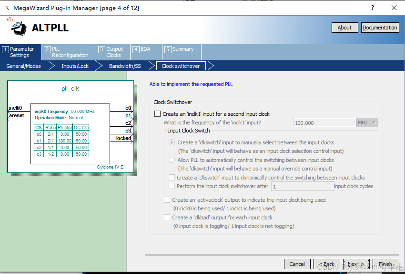Click the pll_clk block title

point(70,89)
